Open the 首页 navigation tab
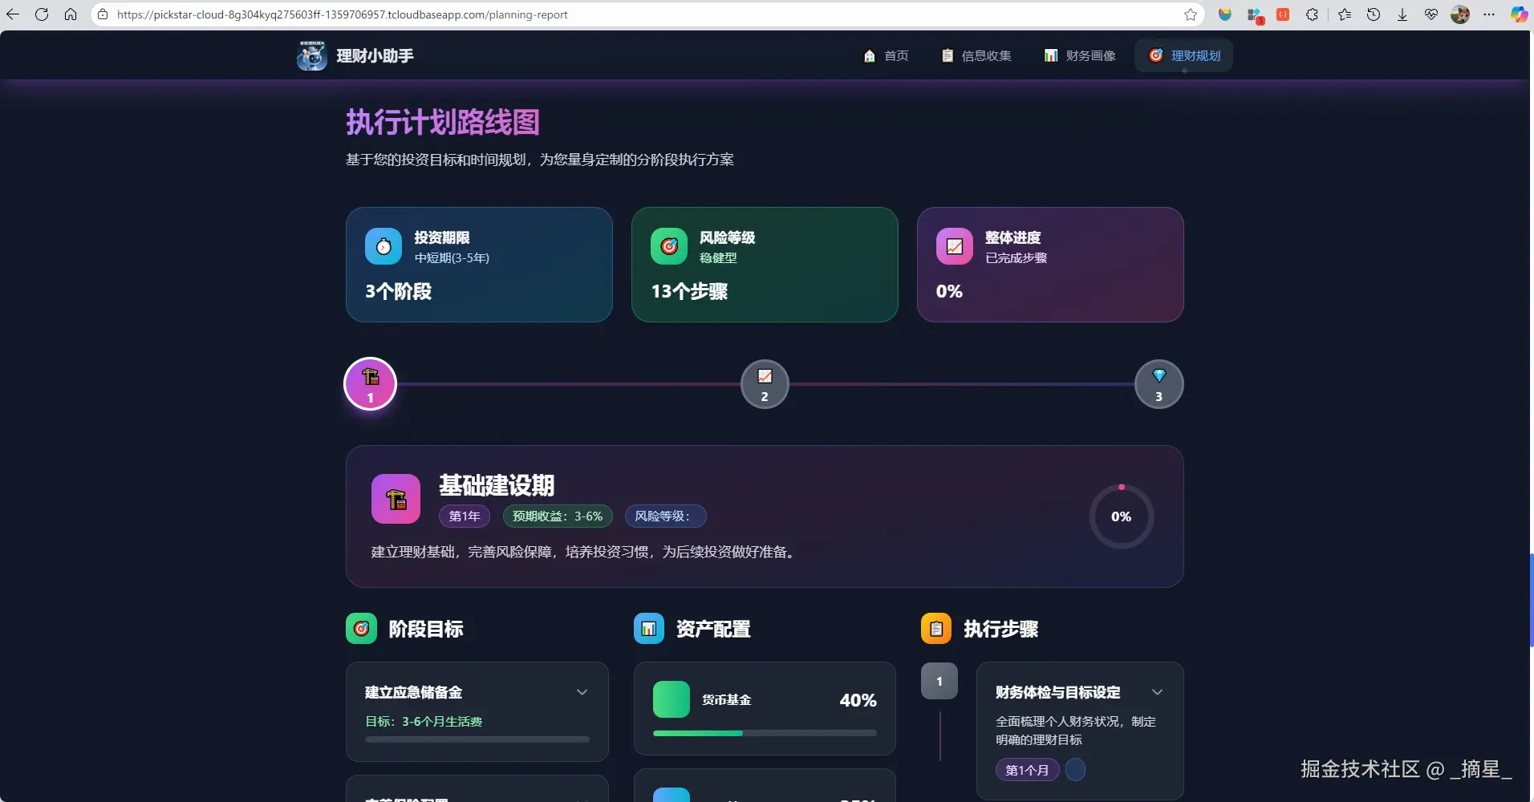Viewport: 1534px width, 802px height. pyautogui.click(x=886, y=55)
